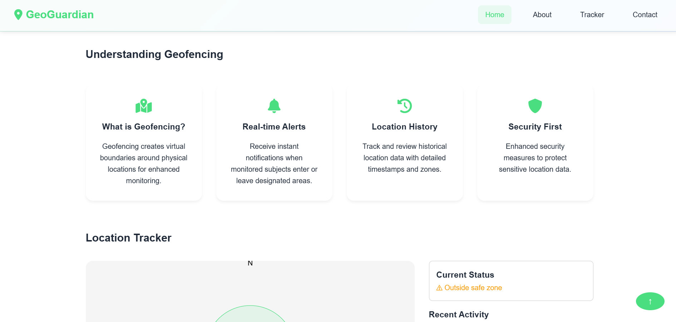The height and width of the screenshot is (322, 676).
Task: Open the Contact nav link
Action: click(x=645, y=15)
